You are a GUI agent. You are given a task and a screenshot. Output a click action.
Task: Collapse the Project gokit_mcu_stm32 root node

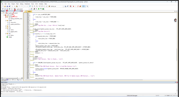pos(2,13)
